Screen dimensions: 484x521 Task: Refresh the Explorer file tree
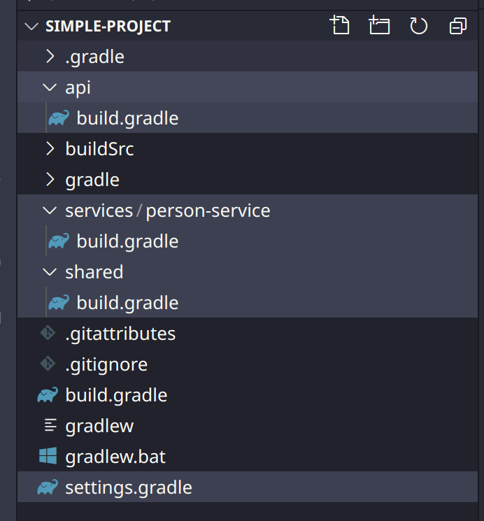click(x=418, y=27)
